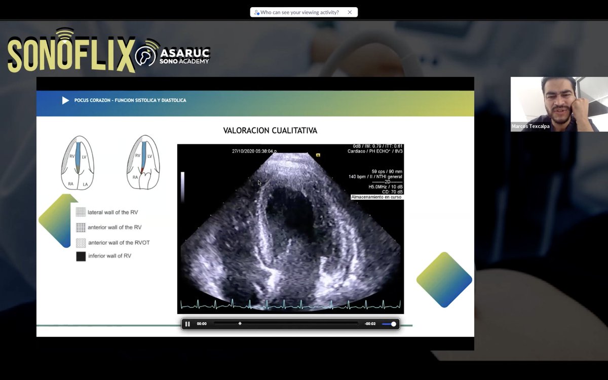Click Marcos Texcalpa's webcam thumbnail
This screenshot has height=380, width=608.
pyautogui.click(x=559, y=104)
